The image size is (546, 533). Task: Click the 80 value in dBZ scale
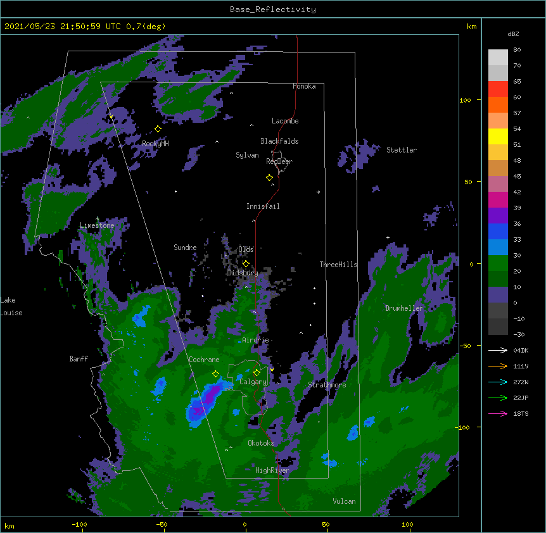tap(517, 50)
